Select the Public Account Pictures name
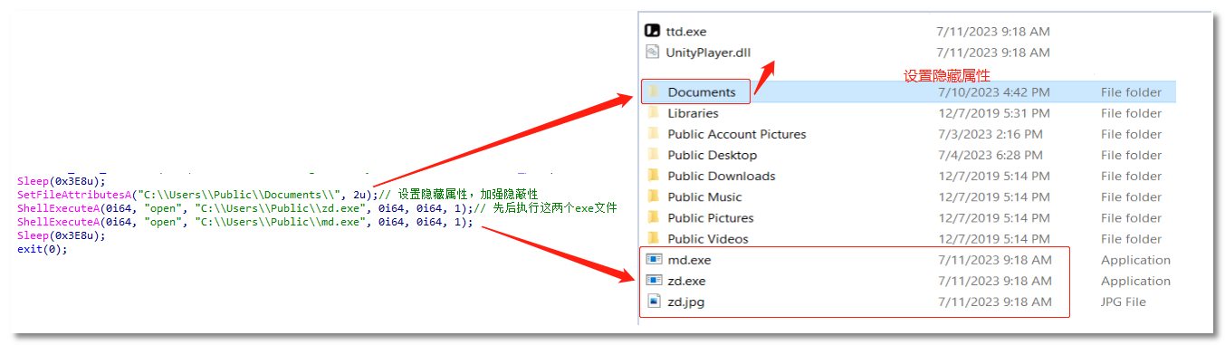This screenshot has width=1225, height=345. point(737,134)
